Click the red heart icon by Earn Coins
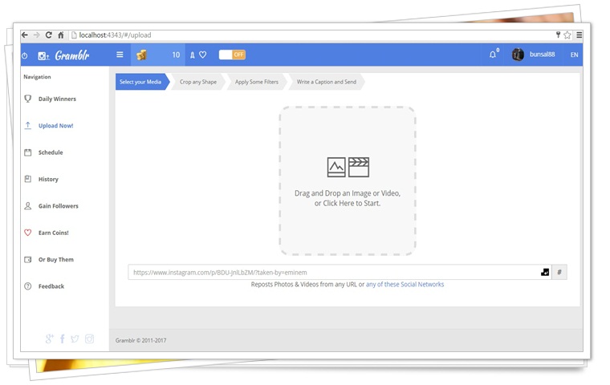The width and height of the screenshot is (610, 385). coord(27,233)
